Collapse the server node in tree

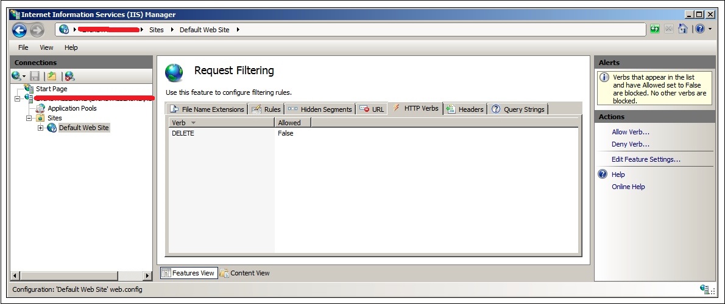pyautogui.click(x=18, y=98)
